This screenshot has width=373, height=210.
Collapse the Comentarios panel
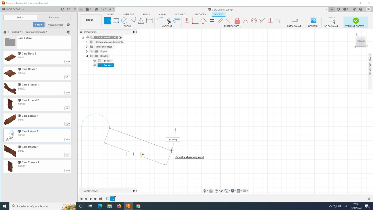pos(134,191)
